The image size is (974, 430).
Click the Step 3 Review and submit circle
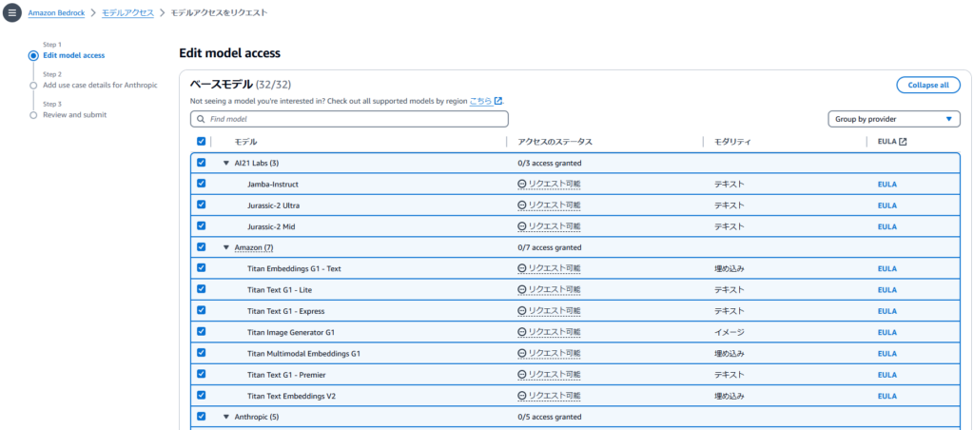pyautogui.click(x=33, y=115)
